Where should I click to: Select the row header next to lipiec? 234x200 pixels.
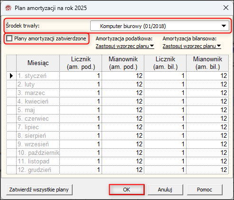(x=11, y=127)
